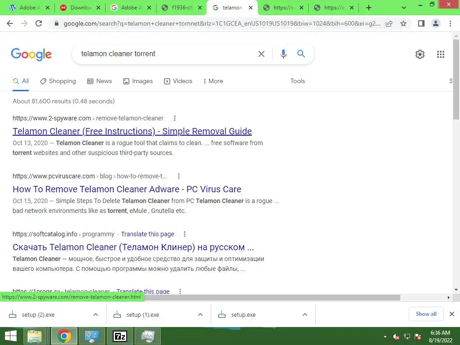Translate the softcatalog.info page
This screenshot has width=460, height=345.
[147, 234]
